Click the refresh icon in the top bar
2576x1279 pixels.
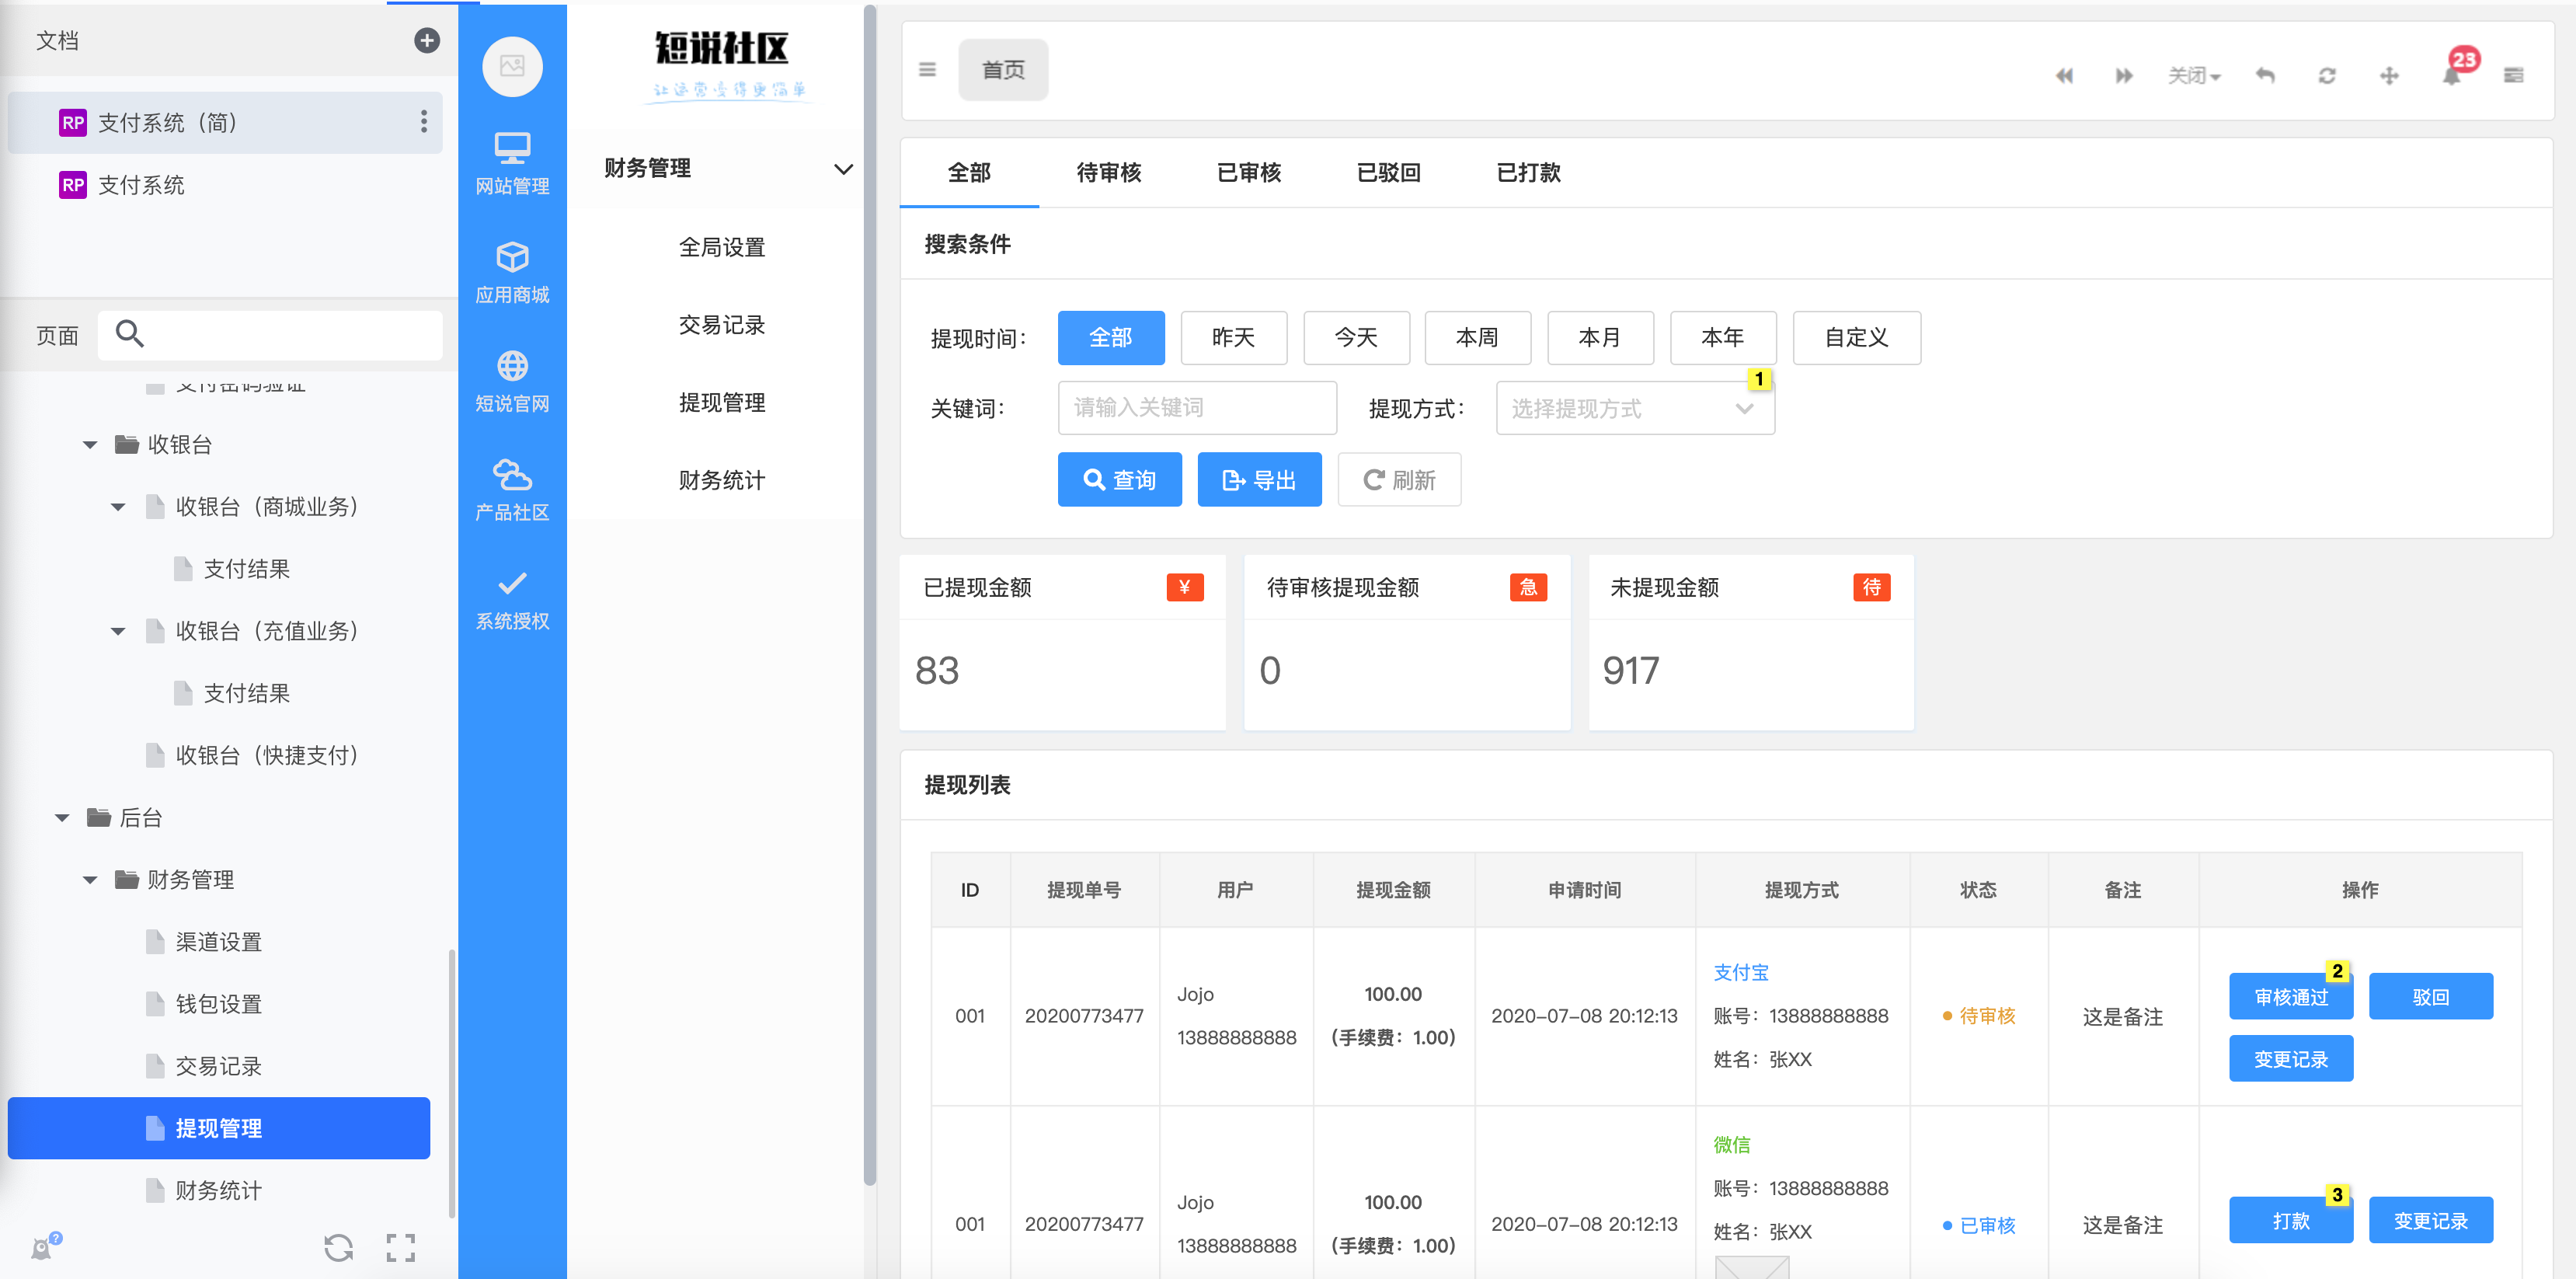pos(2327,76)
